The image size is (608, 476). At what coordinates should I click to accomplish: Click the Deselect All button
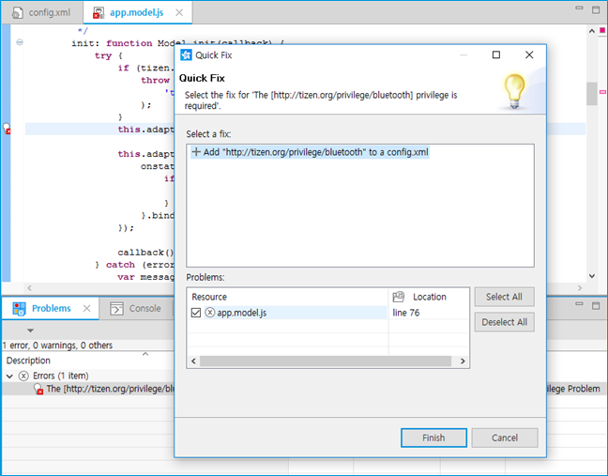(504, 322)
